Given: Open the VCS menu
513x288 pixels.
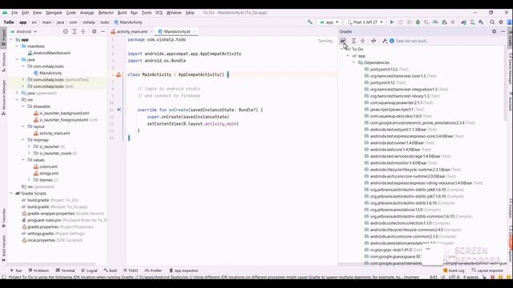Looking at the screenshot, I should click(159, 13).
